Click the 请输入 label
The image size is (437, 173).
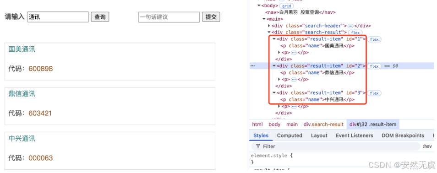click(15, 17)
